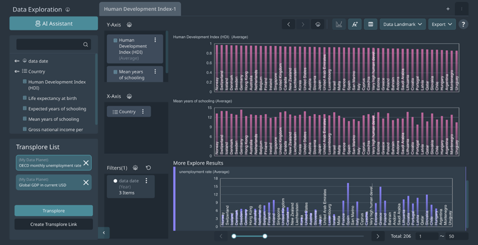The image size is (478, 245).
Task: Select the Human Development Index-1 tab
Action: 139,9
